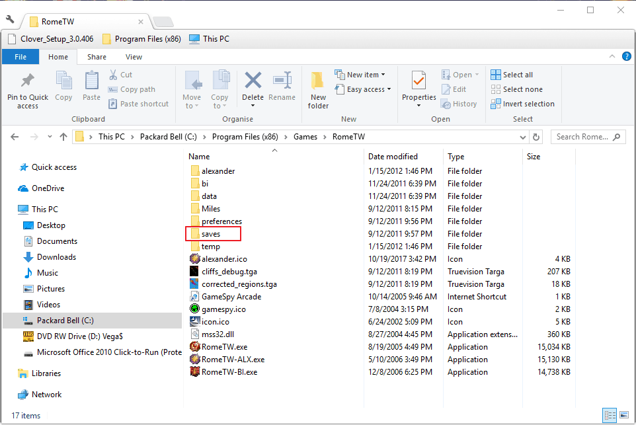
Task: Expand the New item dropdown
Action: [x=360, y=75]
